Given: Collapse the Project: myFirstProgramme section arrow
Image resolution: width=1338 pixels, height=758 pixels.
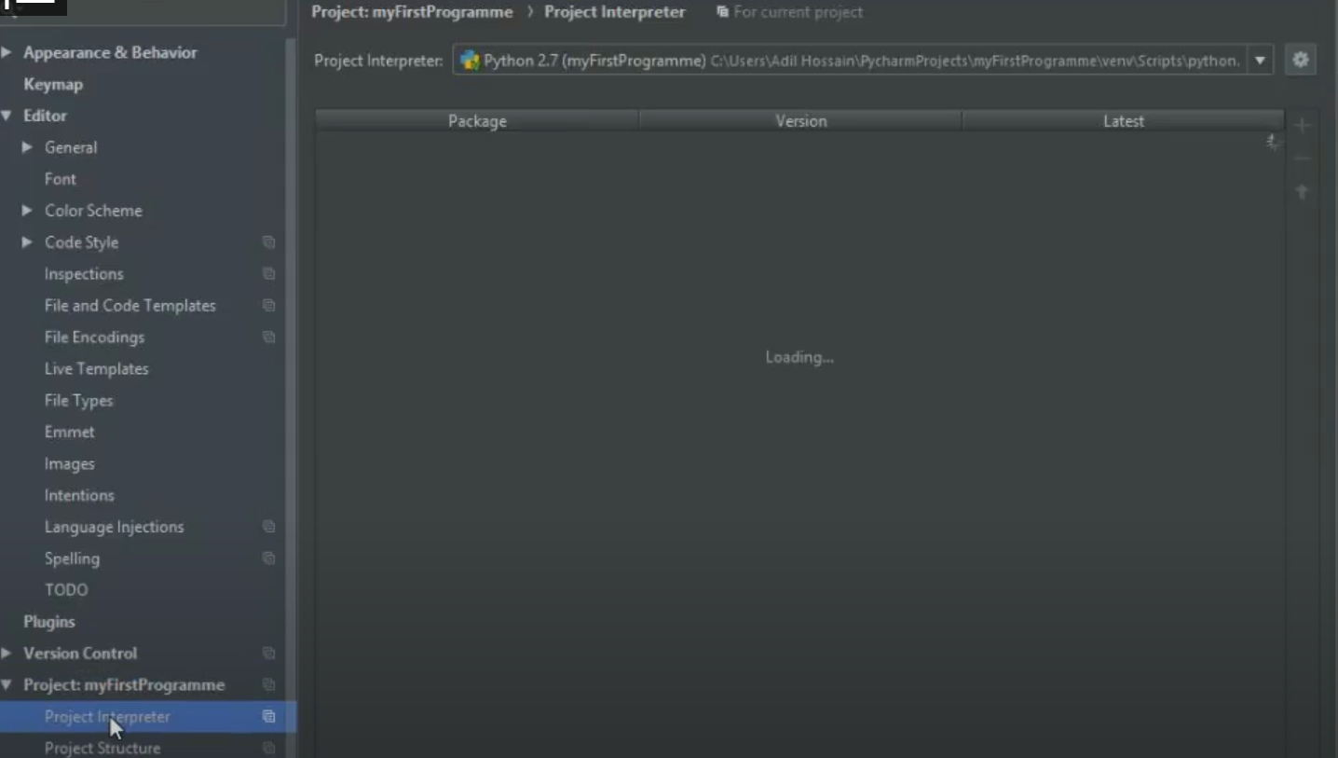Looking at the screenshot, I should point(7,685).
